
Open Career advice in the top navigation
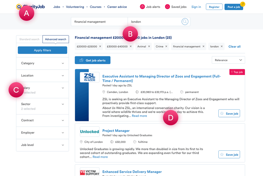point(117,7)
